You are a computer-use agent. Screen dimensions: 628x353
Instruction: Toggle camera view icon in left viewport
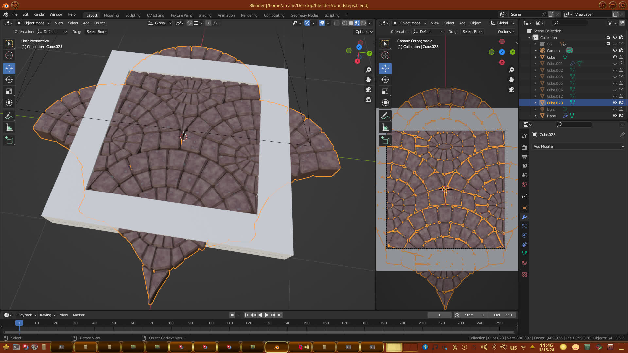click(368, 90)
